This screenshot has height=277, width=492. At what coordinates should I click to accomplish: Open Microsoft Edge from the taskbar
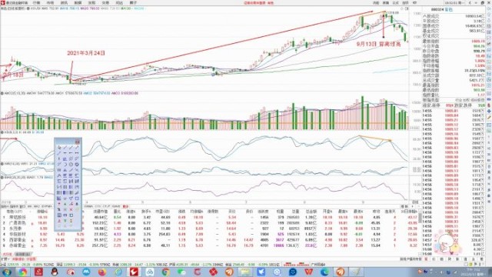(324, 272)
